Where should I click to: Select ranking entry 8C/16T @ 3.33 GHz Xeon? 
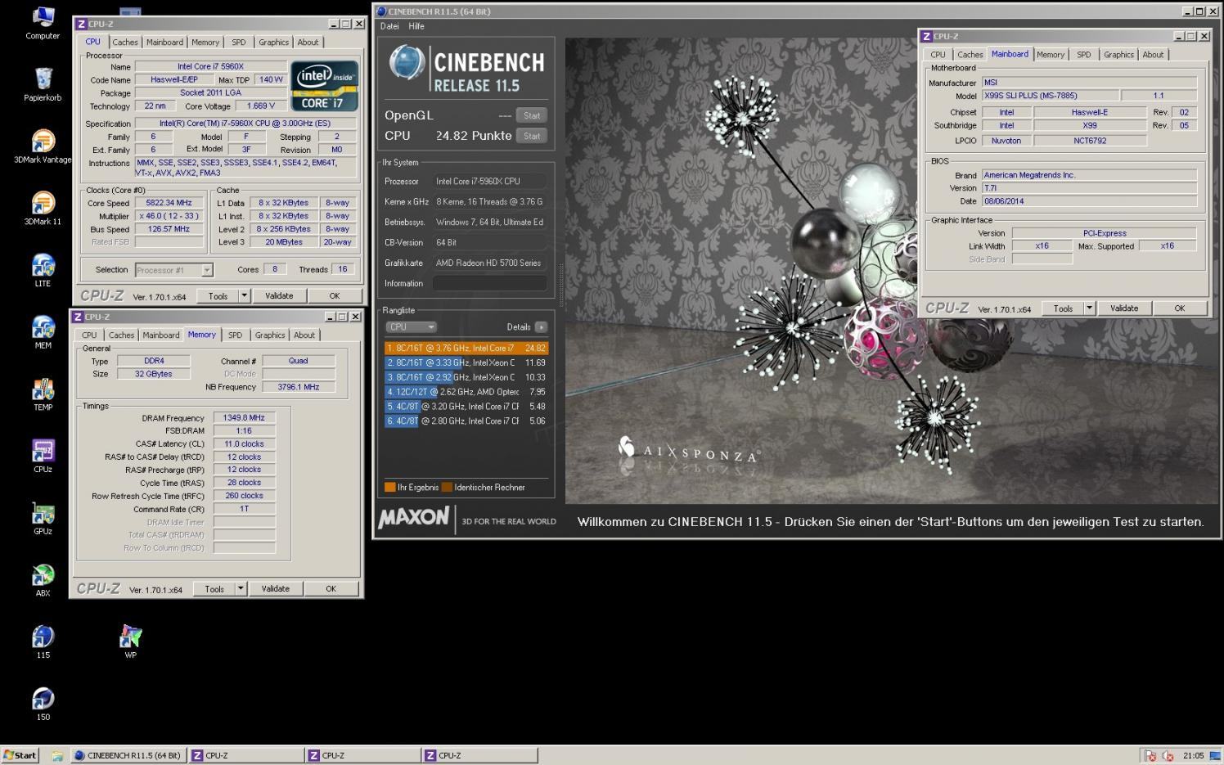point(466,362)
